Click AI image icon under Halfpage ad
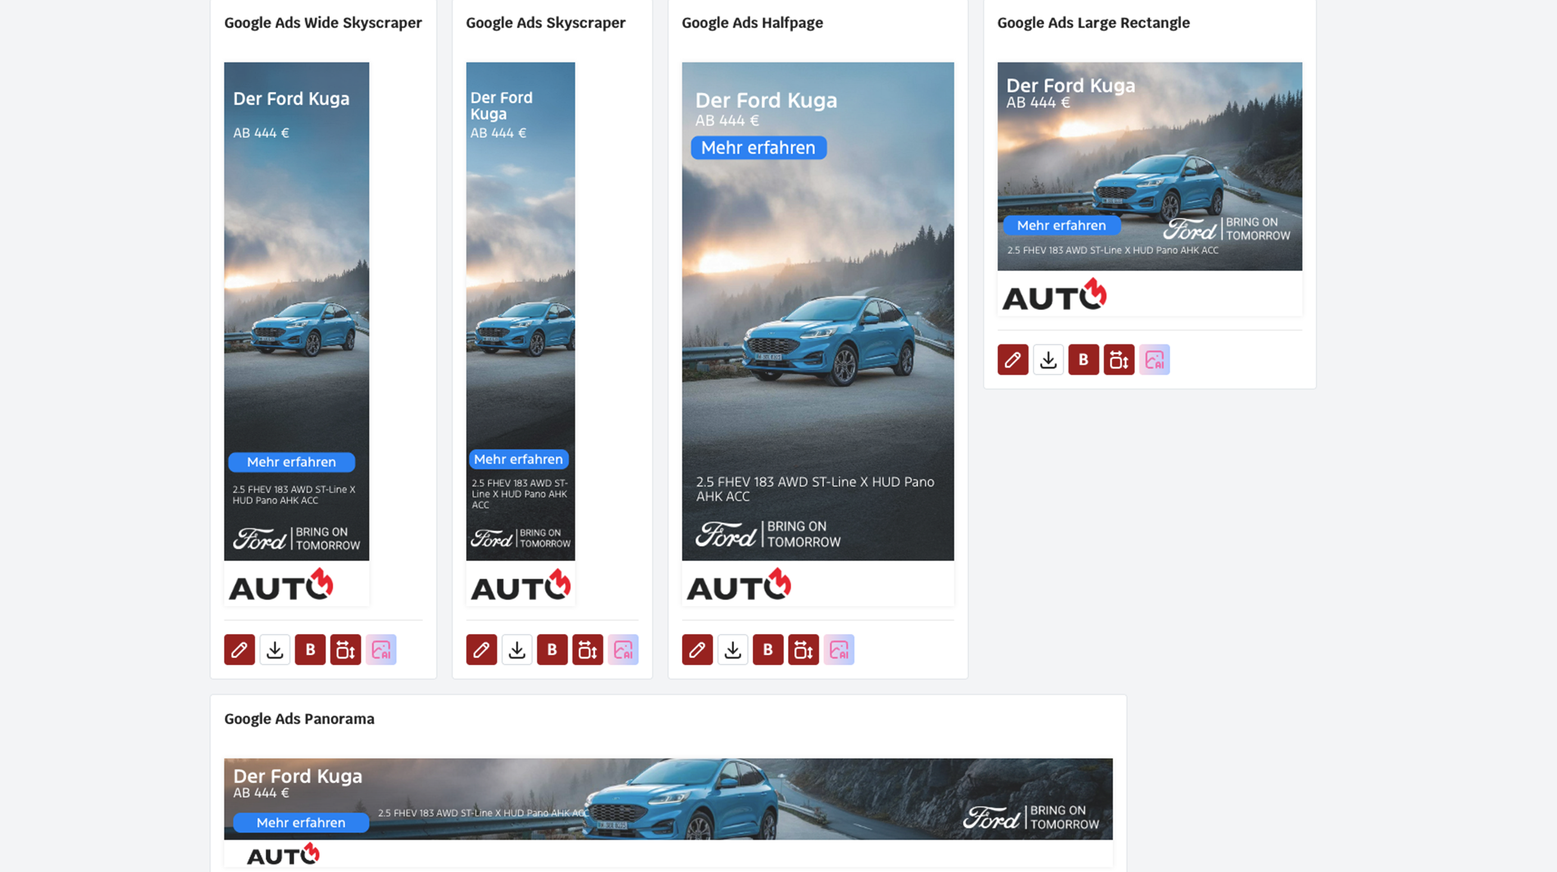 (x=839, y=650)
